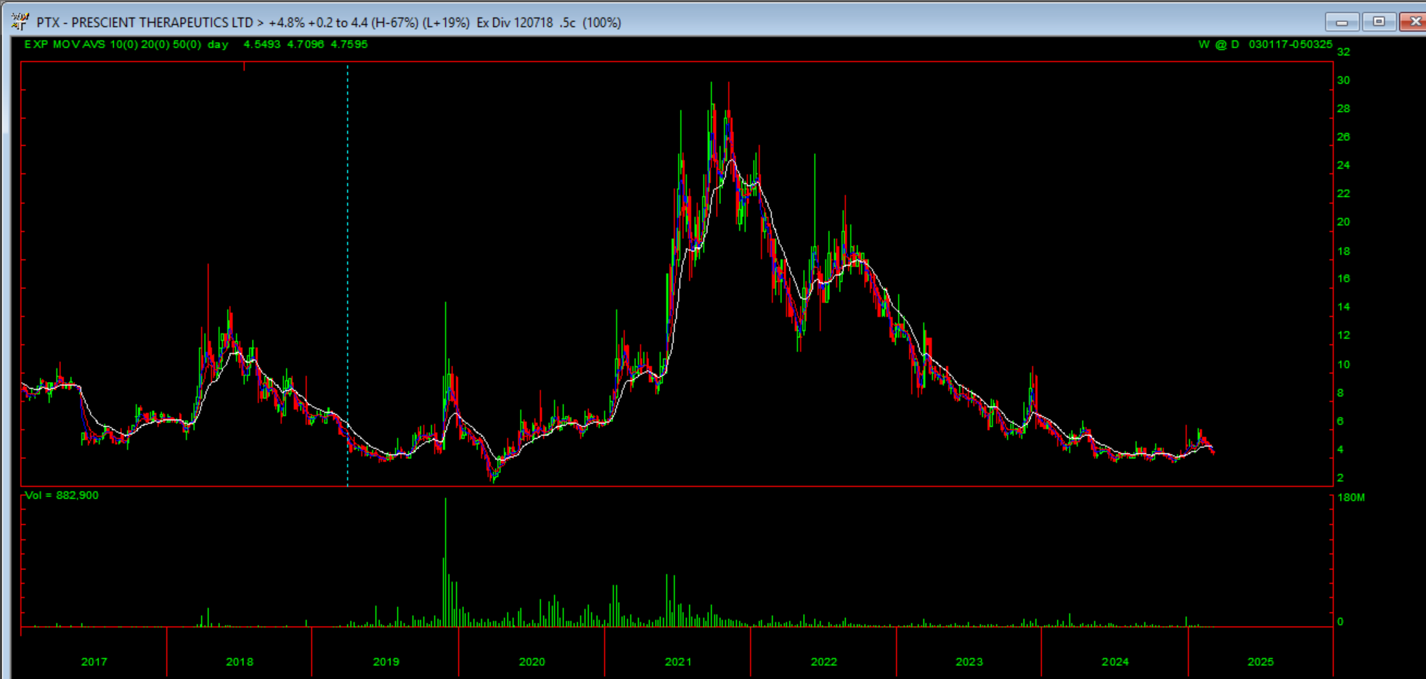This screenshot has height=679, width=1426.
Task: Click the 20 price level on the scale
Action: coord(1343,221)
